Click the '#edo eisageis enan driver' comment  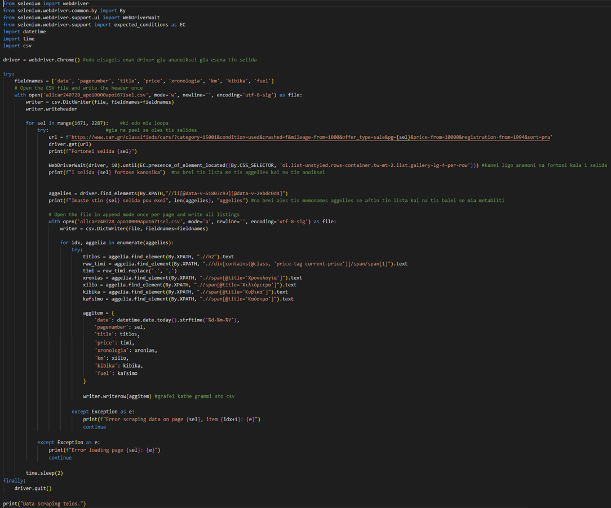[170, 60]
